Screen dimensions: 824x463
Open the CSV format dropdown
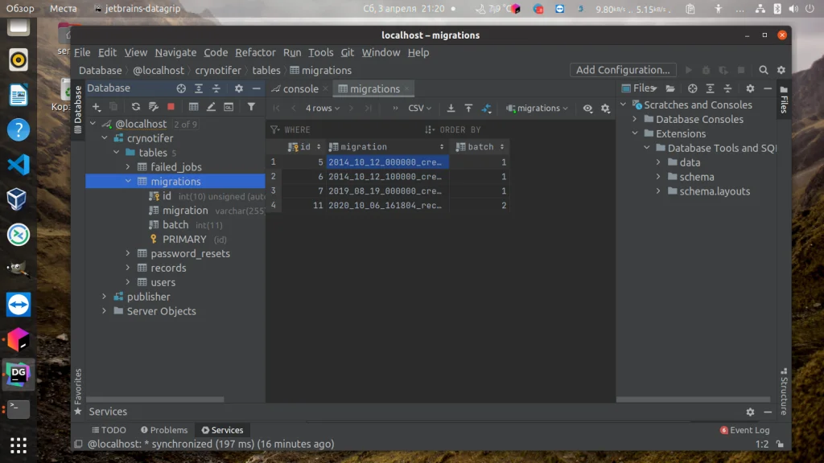click(x=417, y=107)
